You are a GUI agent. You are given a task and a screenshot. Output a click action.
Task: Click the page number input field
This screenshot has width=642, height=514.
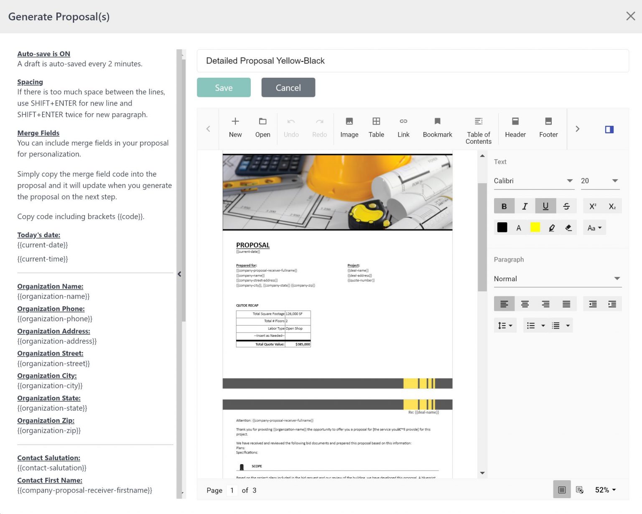click(232, 490)
